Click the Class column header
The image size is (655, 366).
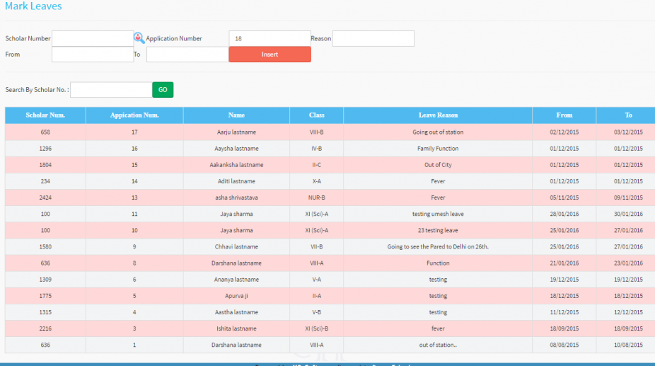coord(316,115)
